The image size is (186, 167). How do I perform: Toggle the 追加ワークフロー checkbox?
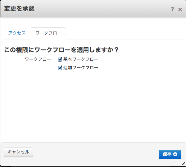[x=60, y=68]
